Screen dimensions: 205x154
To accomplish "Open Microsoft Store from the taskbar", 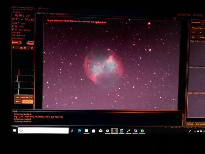I will (x=94, y=130).
